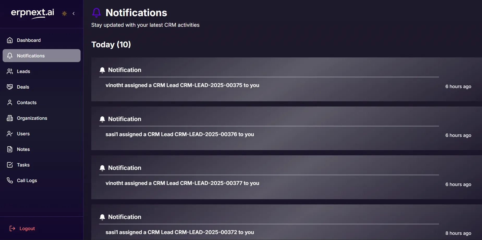Viewport: 482px width, 240px height.
Task: Select the CRM-LEAD-2025-00377 notification card
Action: pyautogui.click(x=182, y=183)
